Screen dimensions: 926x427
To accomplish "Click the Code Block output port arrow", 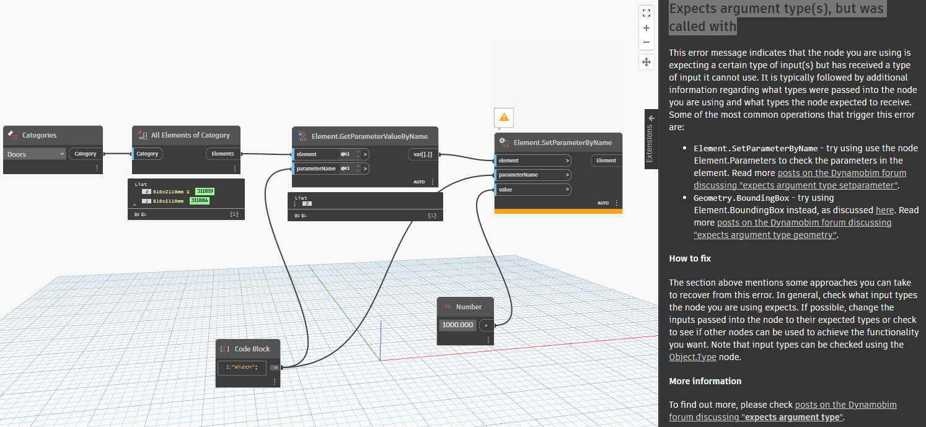I will point(274,368).
